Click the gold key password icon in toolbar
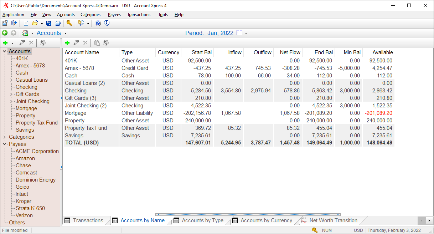Screen dimensions: 434x234 pyautogui.click(x=69, y=24)
